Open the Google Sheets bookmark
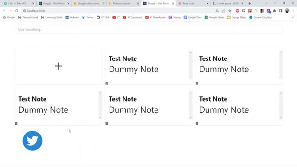The image size is (297, 167). tap(214, 17)
